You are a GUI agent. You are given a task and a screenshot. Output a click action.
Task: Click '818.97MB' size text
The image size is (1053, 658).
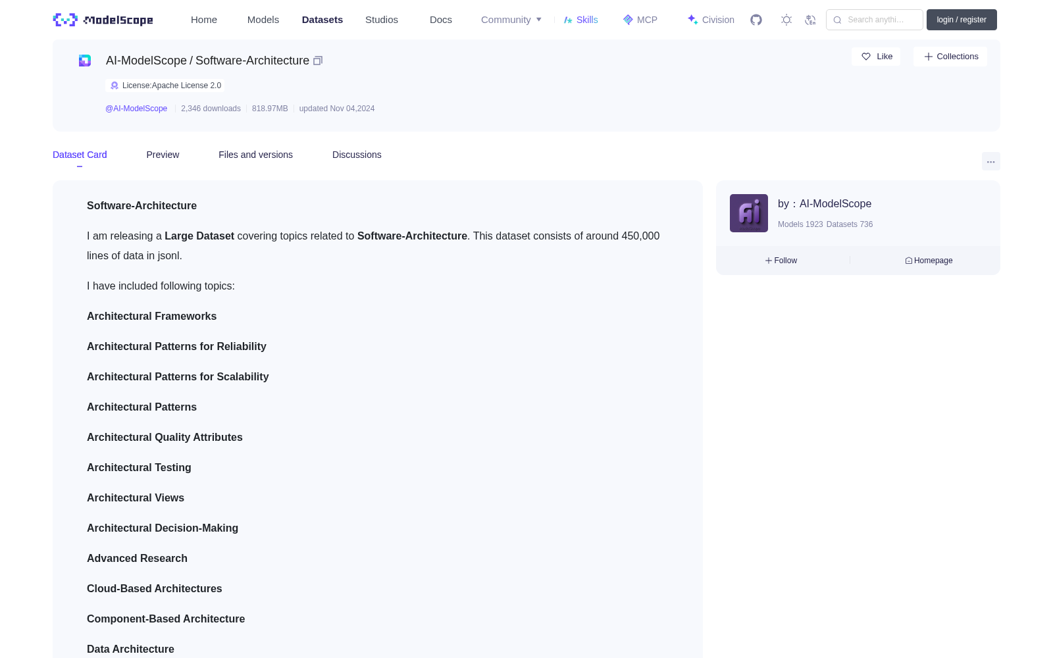(270, 109)
